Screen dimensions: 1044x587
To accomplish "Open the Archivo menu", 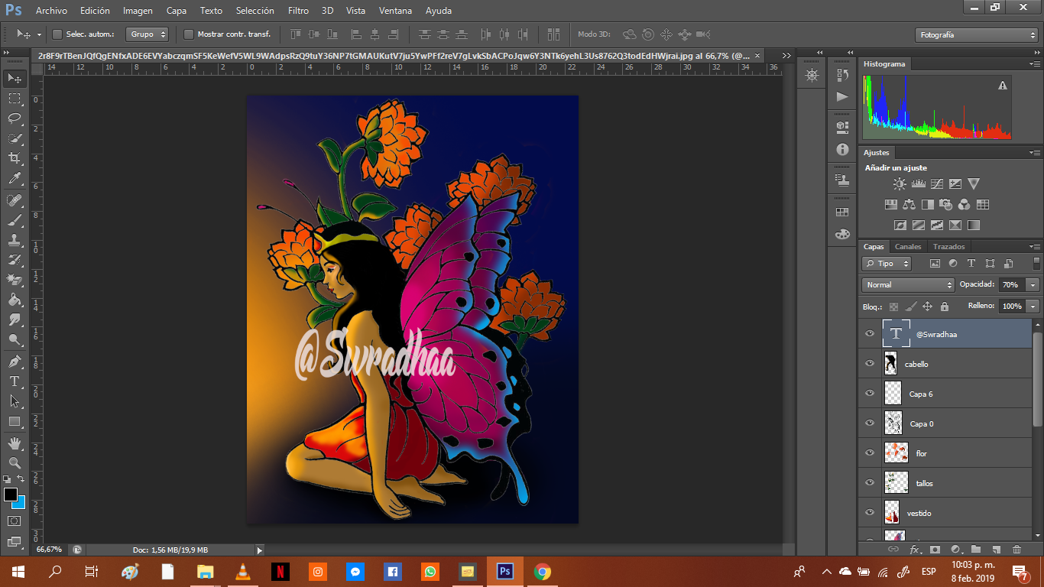I will pos(51,11).
